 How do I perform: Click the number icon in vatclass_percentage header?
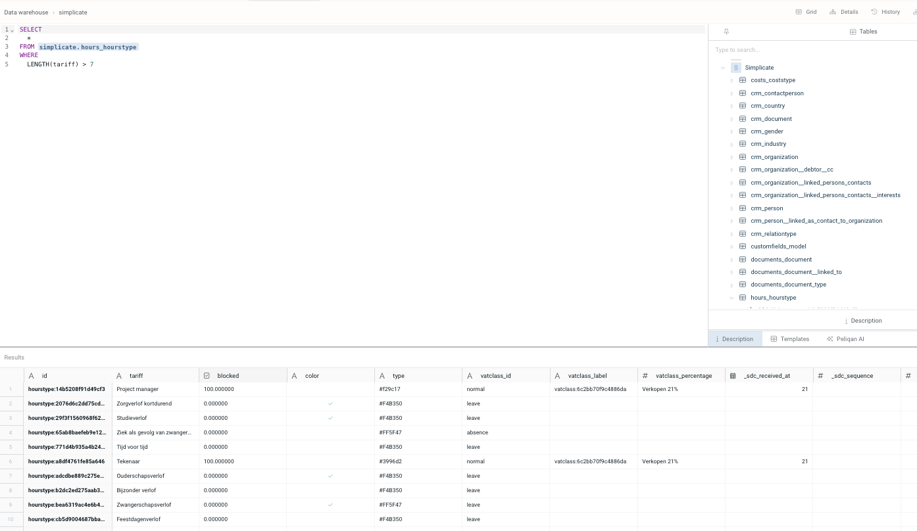pyautogui.click(x=645, y=376)
